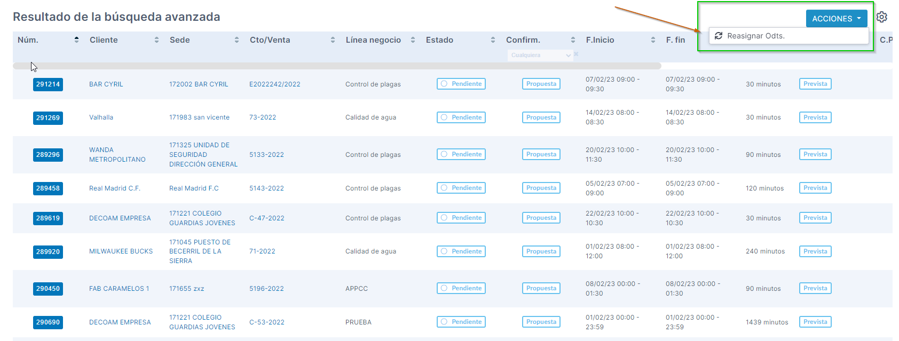Viewport: 899px width, 341px height.
Task: Sort by Línea negocio sort icon
Action: pyautogui.click(x=413, y=40)
